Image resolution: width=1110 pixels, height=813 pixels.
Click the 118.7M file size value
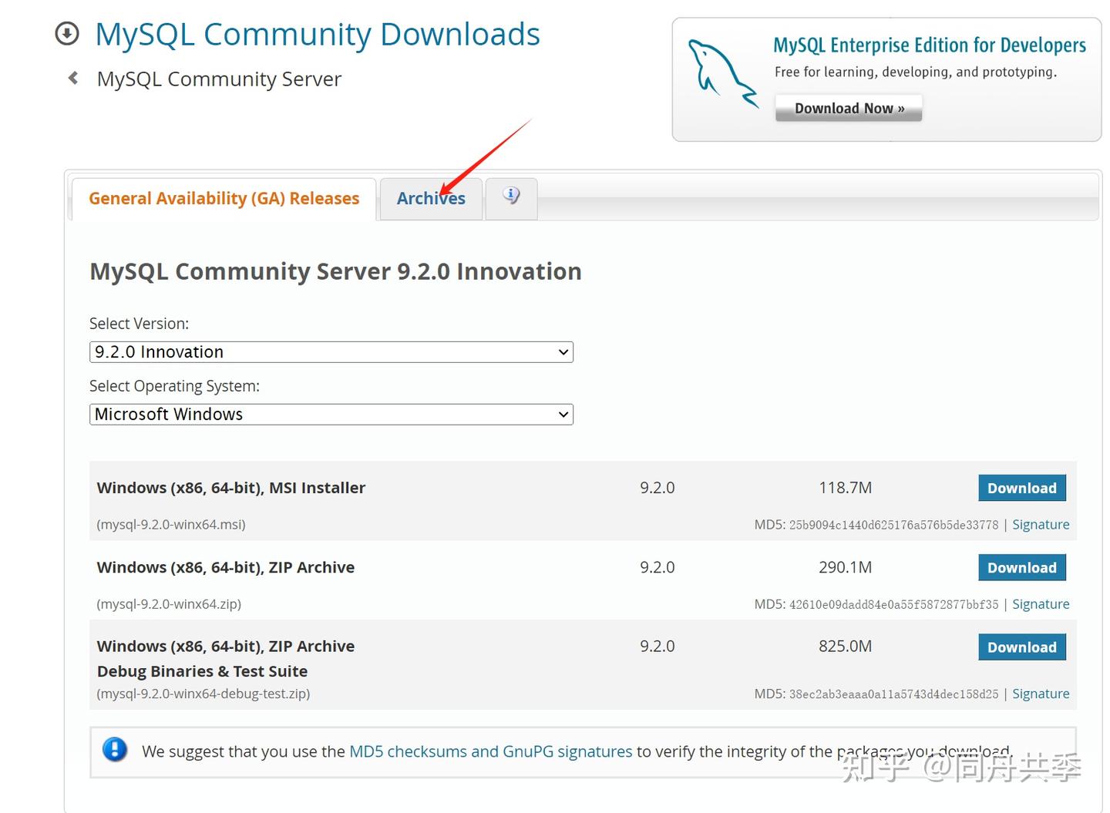coord(845,488)
